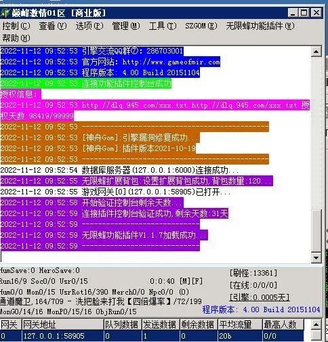Minimize the 巅峰激情01区 window
The width and height of the screenshot is (328, 342).
(293, 13)
